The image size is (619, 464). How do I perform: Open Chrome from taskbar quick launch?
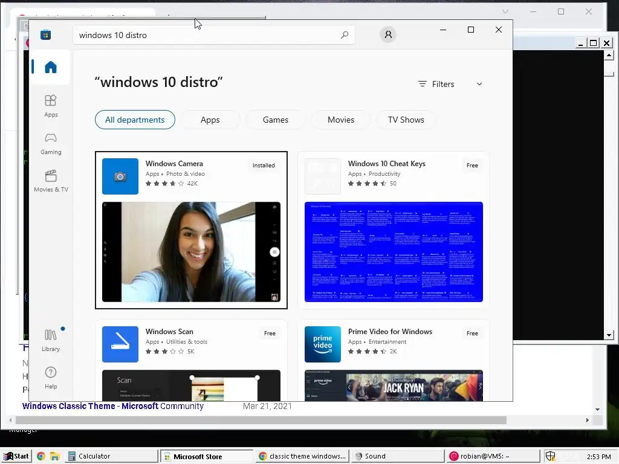click(x=41, y=456)
